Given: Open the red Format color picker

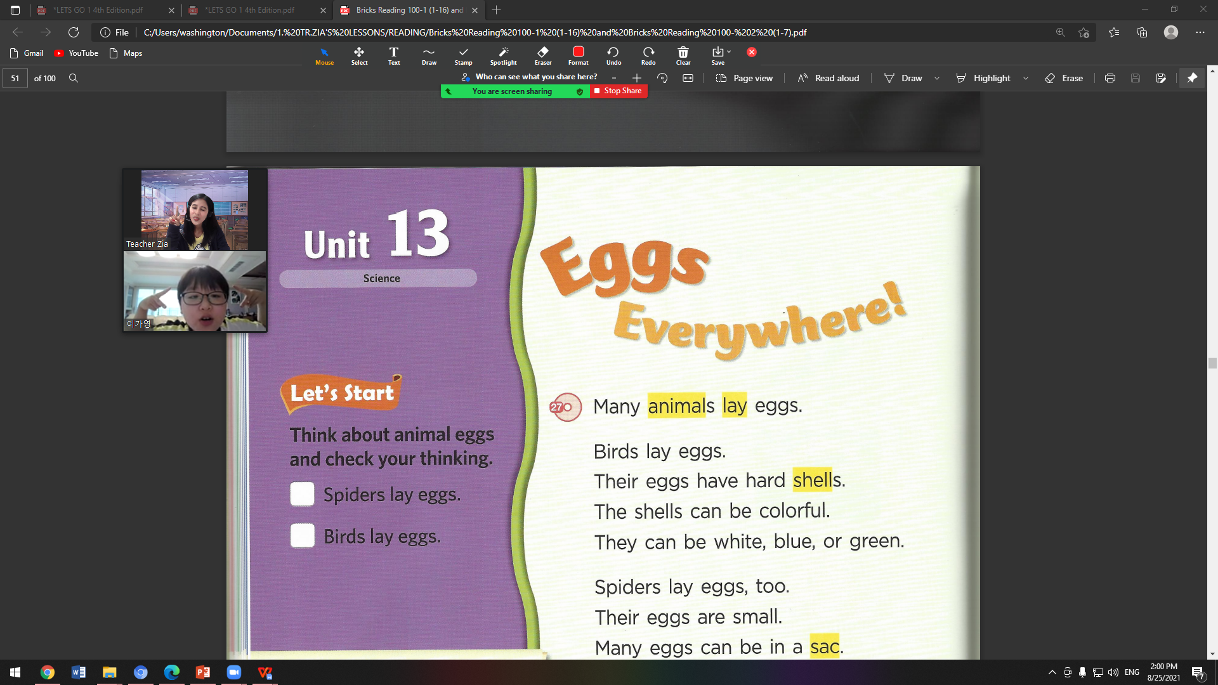Looking at the screenshot, I should point(578,56).
